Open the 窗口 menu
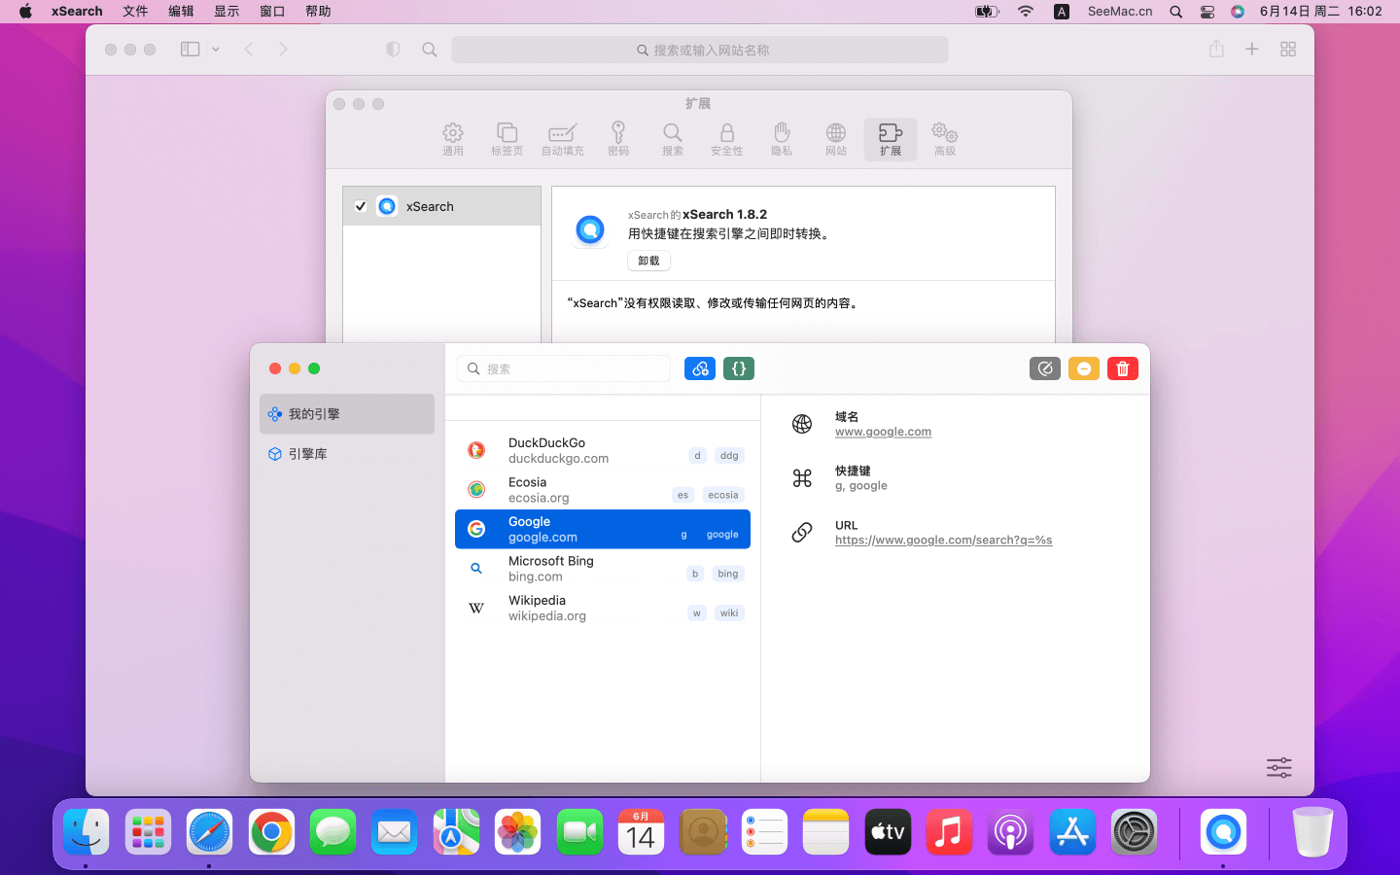Screen dimensions: 1400x875 pyautogui.click(x=272, y=12)
